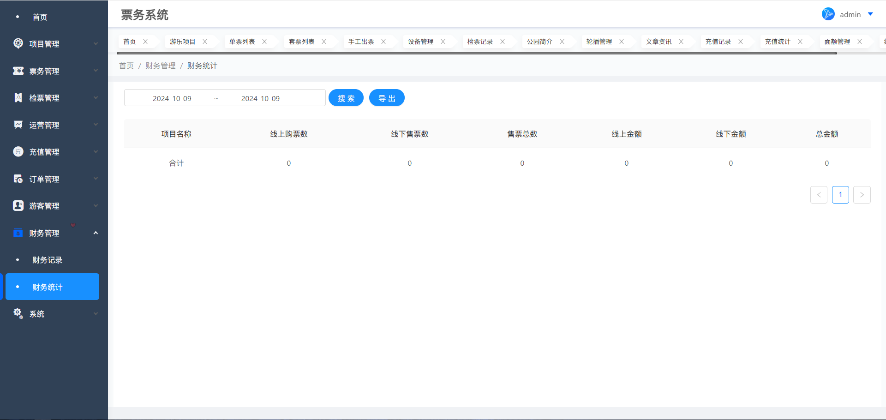The image size is (886, 420).
Task: Click the 检票管理 sidebar icon
Action: 18,97
